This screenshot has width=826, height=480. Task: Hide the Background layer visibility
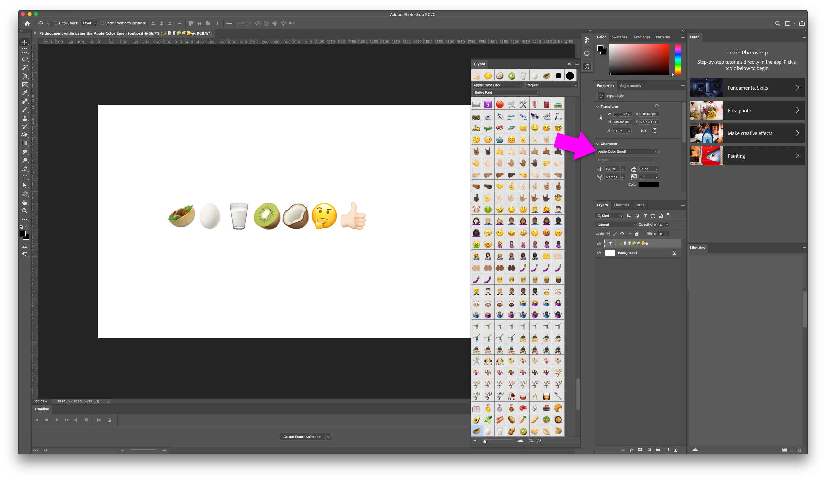[x=599, y=253]
